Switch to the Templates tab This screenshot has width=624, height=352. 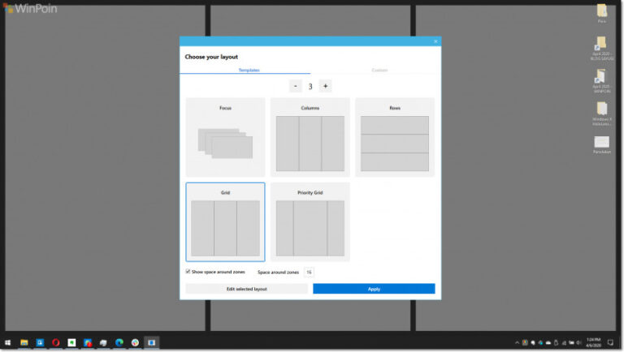coord(249,70)
